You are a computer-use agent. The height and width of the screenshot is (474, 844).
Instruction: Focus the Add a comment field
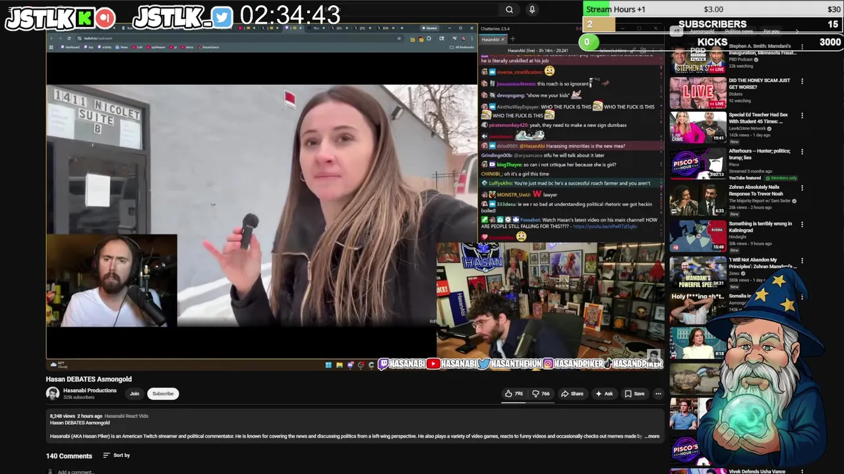[76, 471]
